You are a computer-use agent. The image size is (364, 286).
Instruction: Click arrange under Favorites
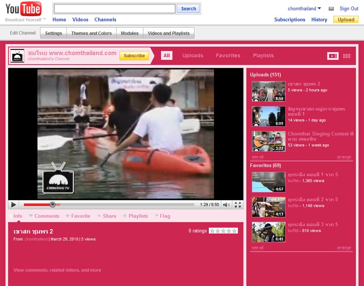point(344,248)
